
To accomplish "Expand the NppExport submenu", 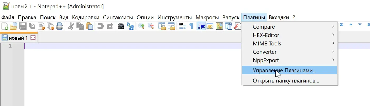I will [289, 60].
